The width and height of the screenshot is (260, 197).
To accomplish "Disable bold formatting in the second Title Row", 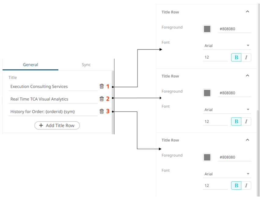I will tap(236, 121).
